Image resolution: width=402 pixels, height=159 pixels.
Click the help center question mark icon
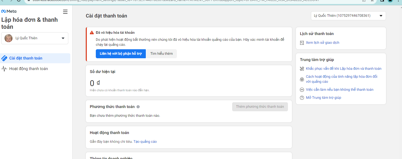[x=302, y=98]
